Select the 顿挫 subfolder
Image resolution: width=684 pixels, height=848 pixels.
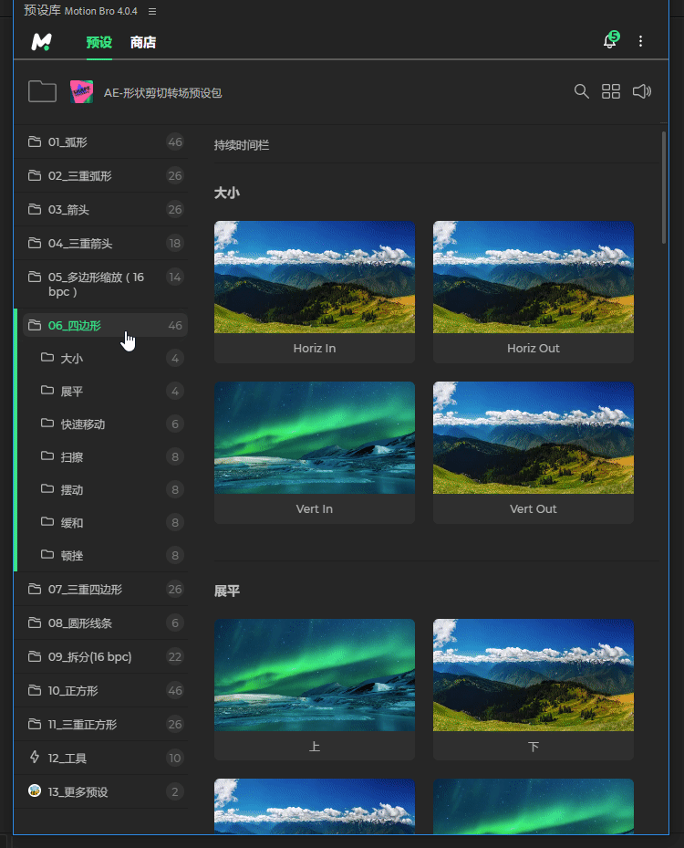pyautogui.click(x=106, y=555)
